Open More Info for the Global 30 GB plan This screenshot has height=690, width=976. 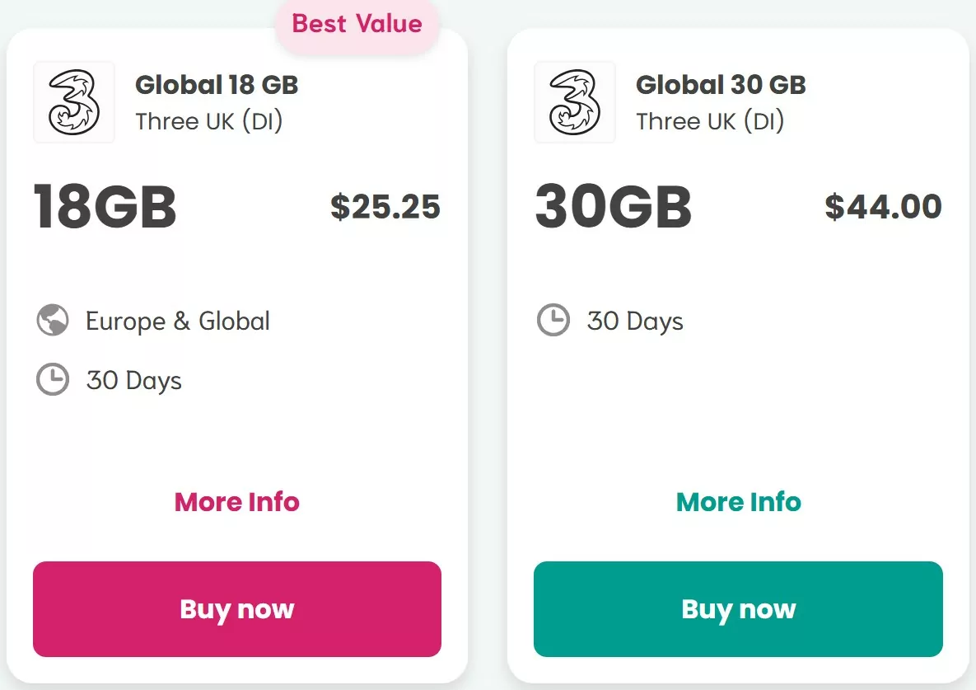738,502
